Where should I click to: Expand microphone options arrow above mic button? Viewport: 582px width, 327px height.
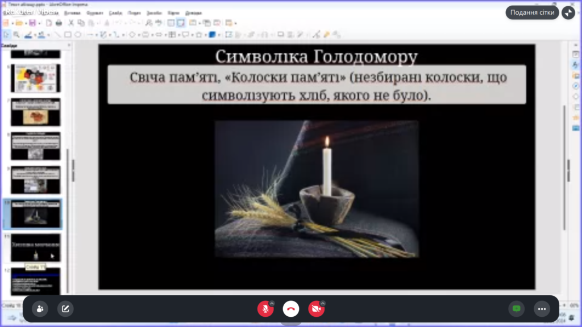click(x=272, y=303)
